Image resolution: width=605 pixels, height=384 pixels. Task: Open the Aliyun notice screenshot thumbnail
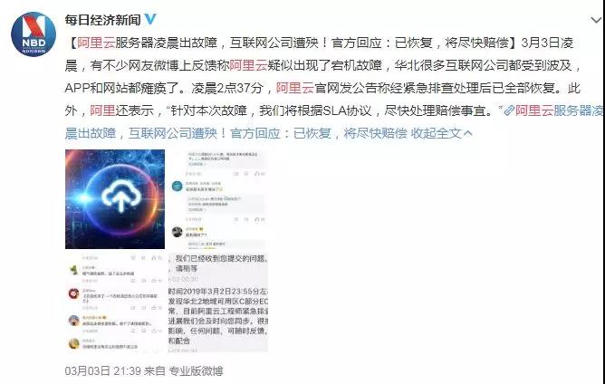point(218,303)
